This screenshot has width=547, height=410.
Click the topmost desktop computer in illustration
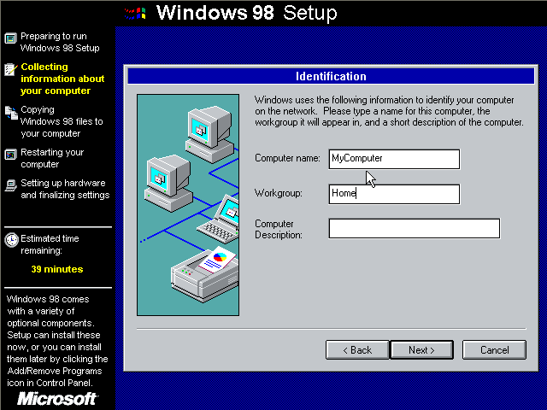tap(209, 134)
